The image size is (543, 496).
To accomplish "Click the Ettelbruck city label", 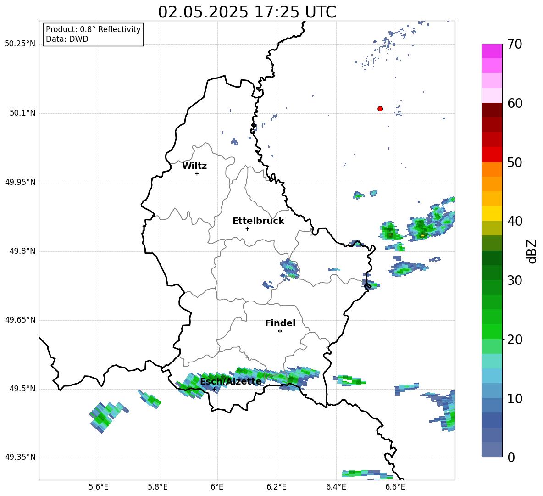I will click(x=258, y=221).
